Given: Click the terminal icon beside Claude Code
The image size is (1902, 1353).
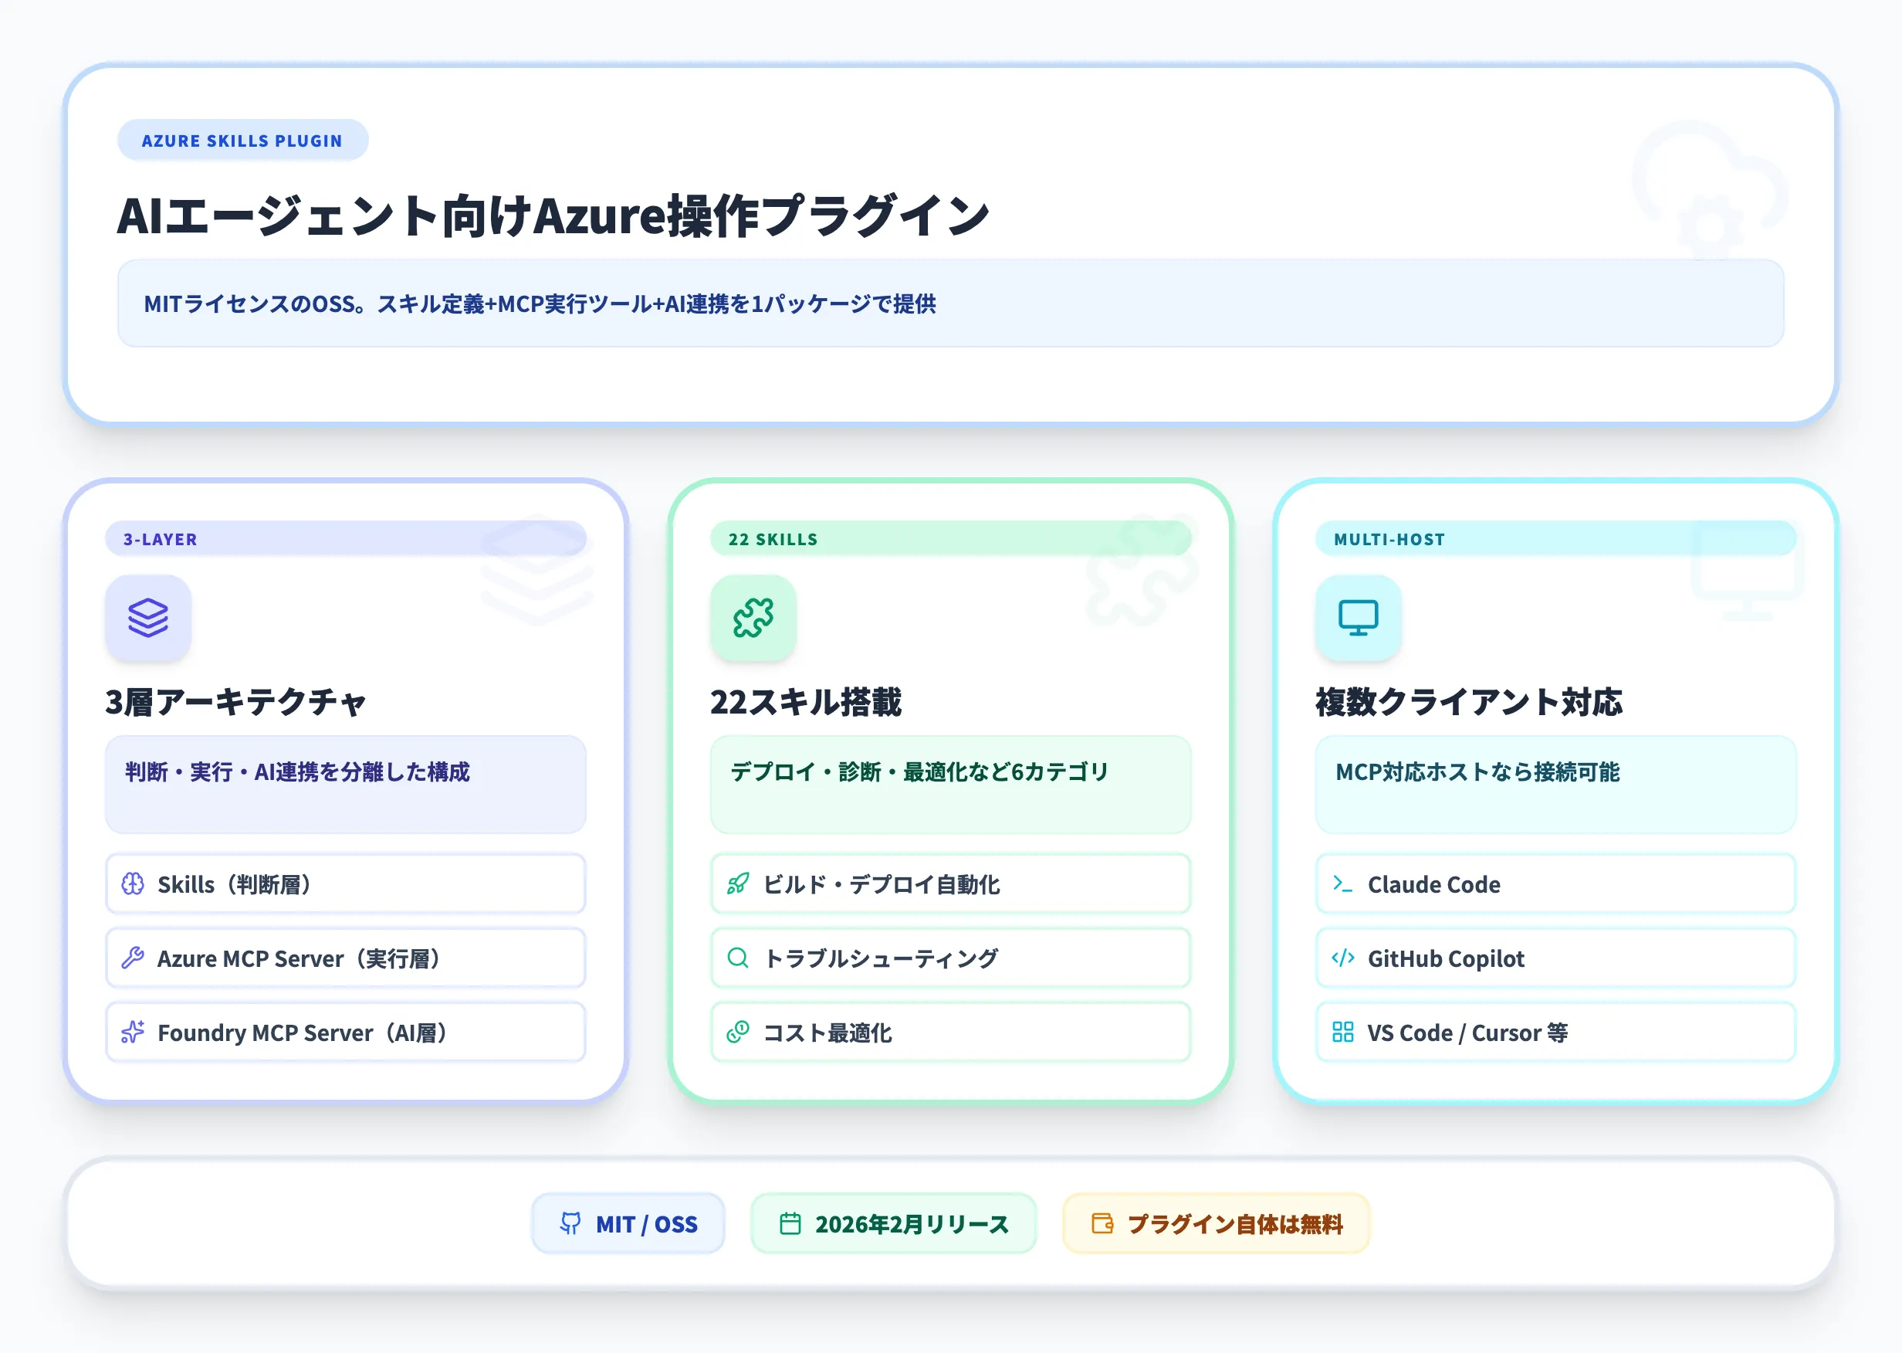Looking at the screenshot, I should click(x=1343, y=884).
